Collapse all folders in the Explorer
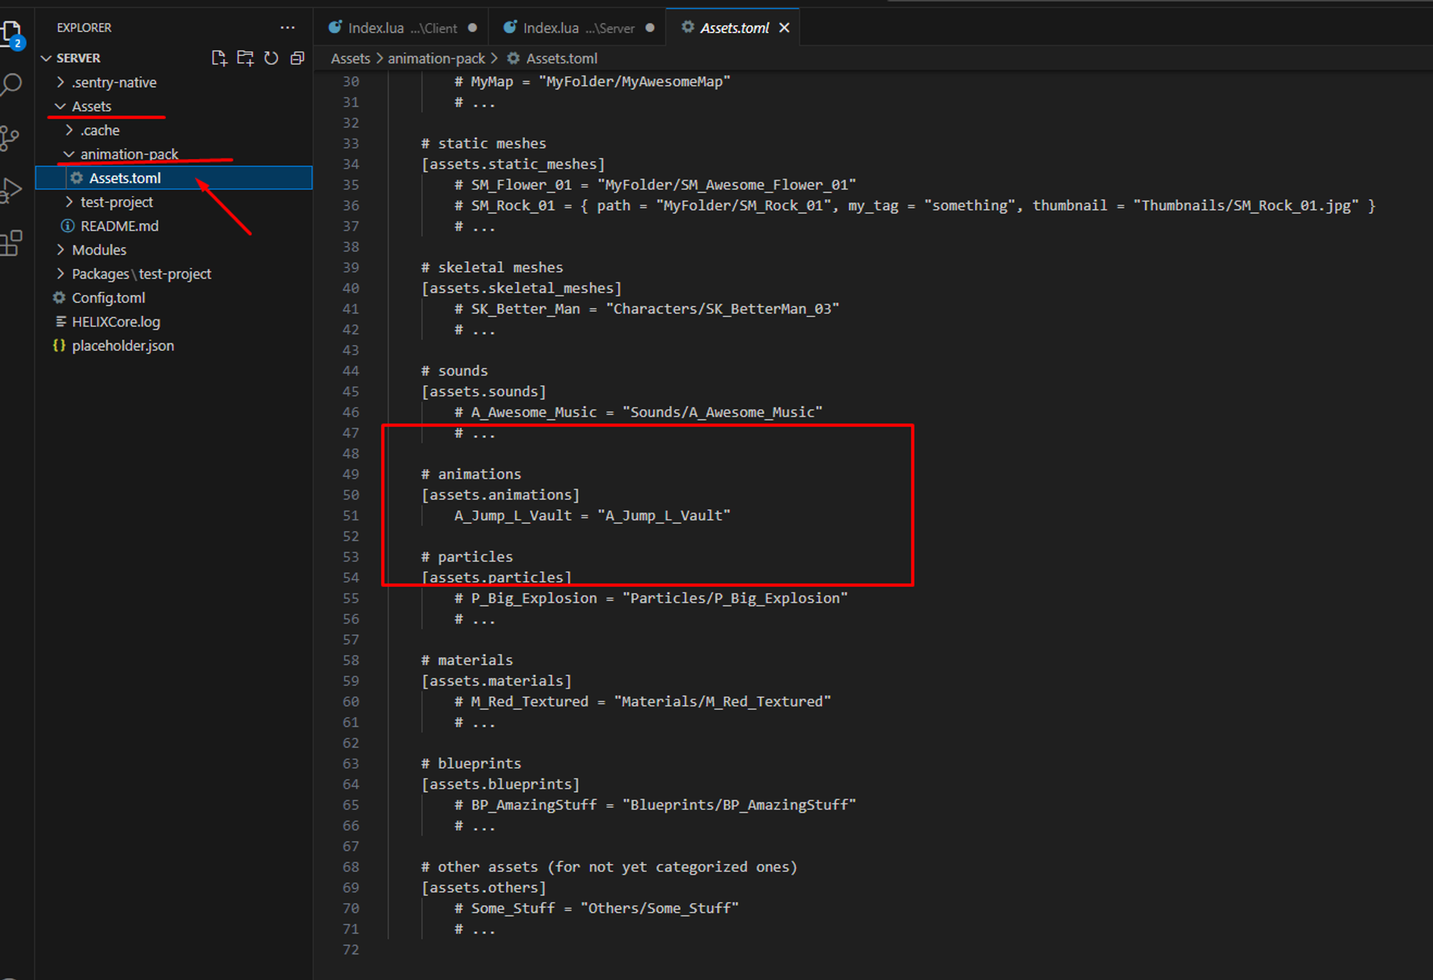1433x980 pixels. [297, 58]
